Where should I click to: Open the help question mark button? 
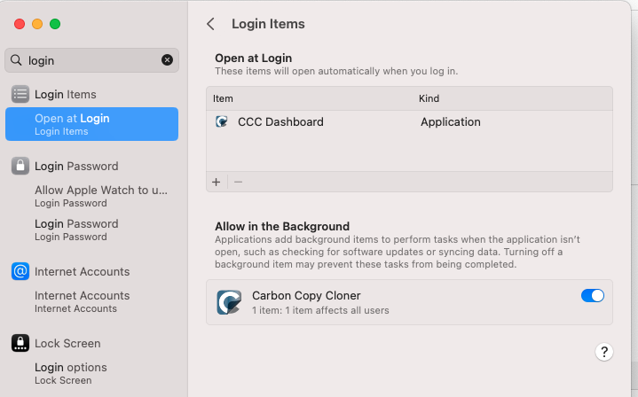(603, 352)
